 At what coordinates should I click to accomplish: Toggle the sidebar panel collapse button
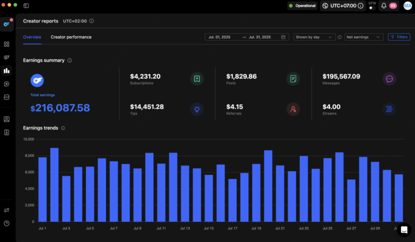point(27,6)
